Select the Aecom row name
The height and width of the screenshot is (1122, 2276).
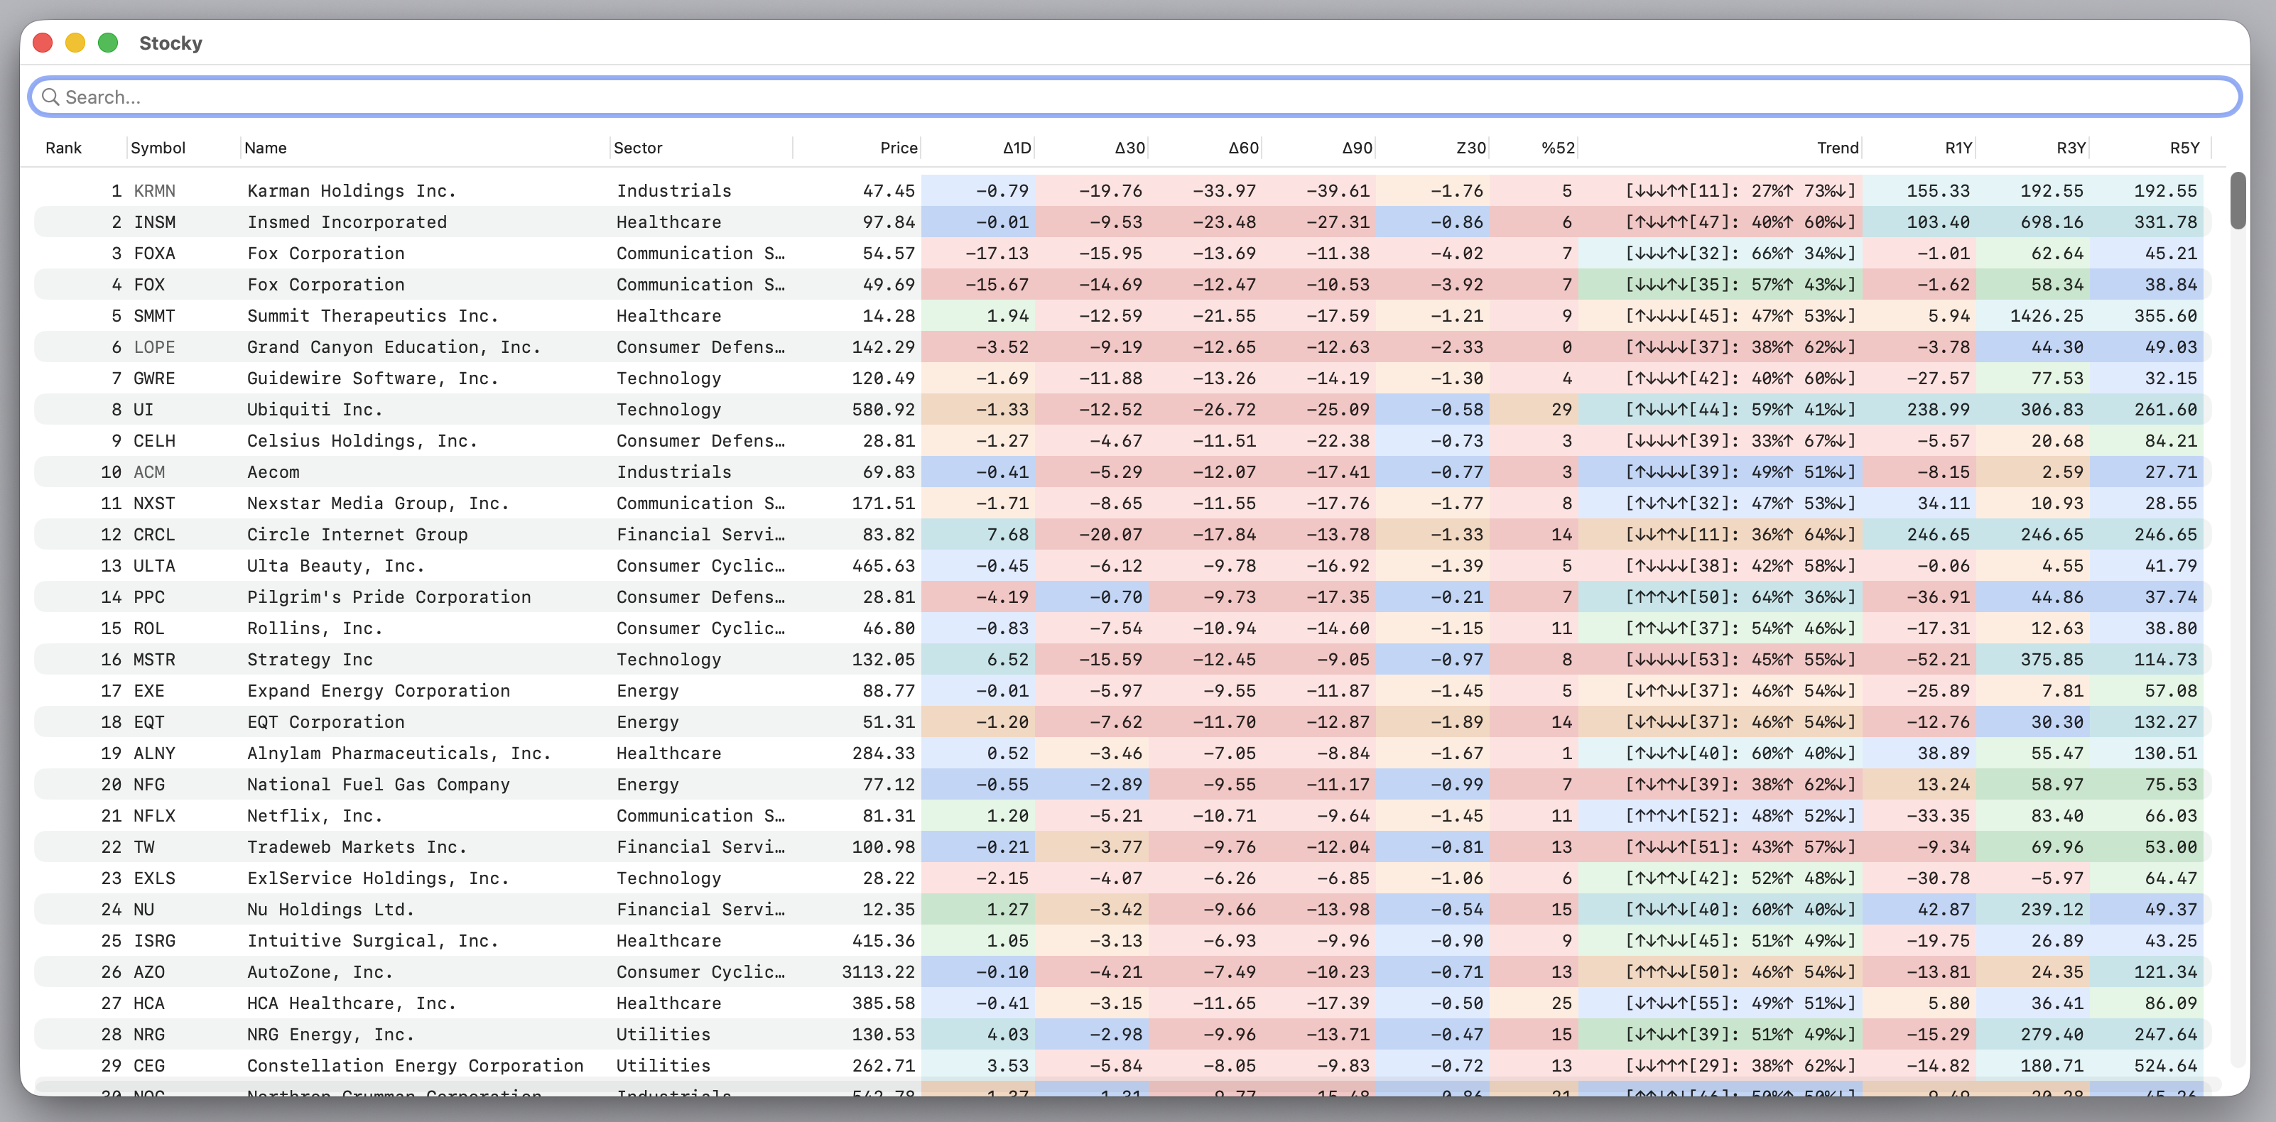point(273,473)
